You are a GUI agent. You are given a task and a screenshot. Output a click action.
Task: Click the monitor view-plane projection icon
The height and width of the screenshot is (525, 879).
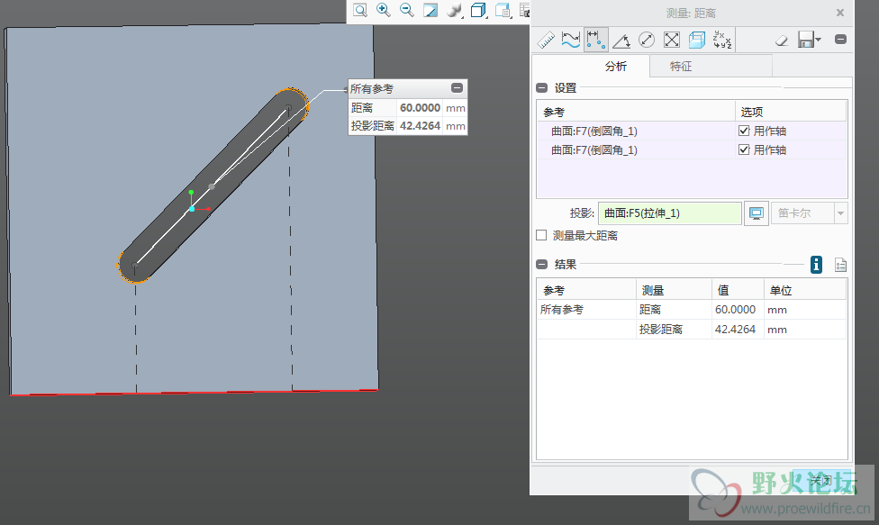pos(757,213)
